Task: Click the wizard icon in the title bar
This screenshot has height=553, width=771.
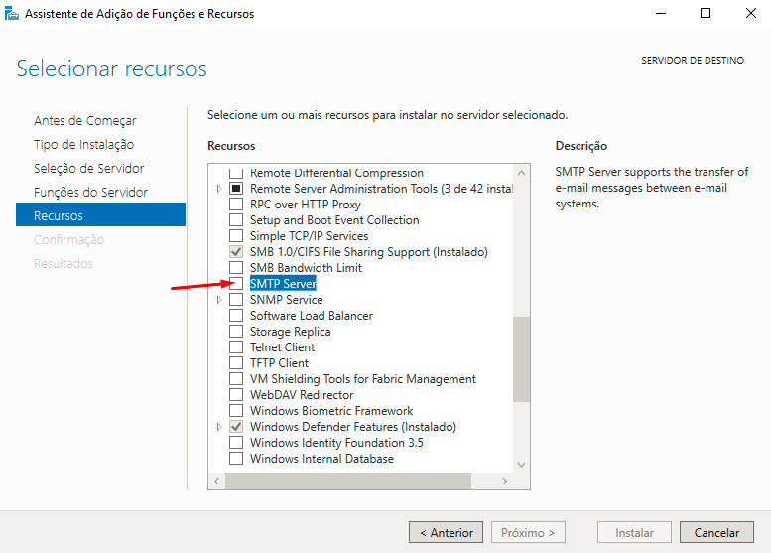Action: 11,13
